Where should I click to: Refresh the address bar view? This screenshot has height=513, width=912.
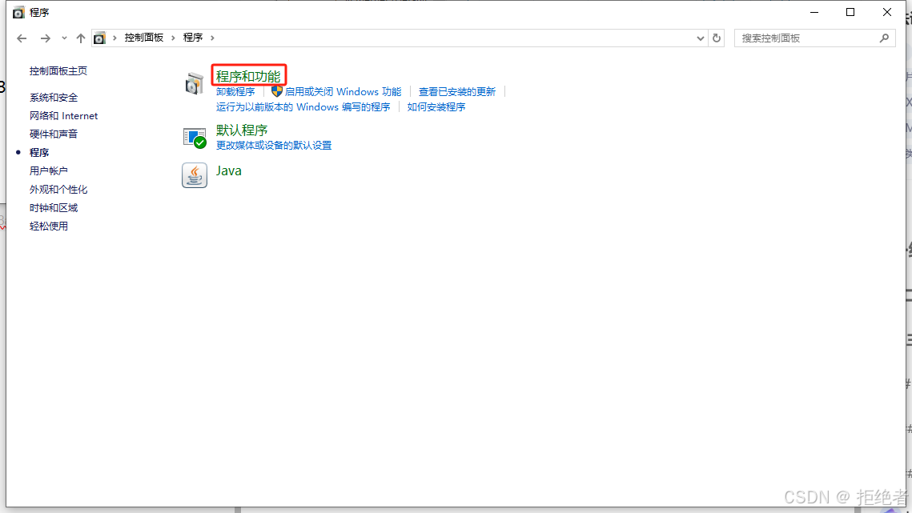717,38
